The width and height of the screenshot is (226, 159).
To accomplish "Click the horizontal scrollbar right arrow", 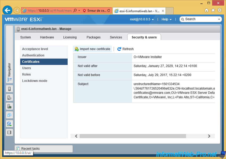I will pyautogui.click(x=209, y=136).
